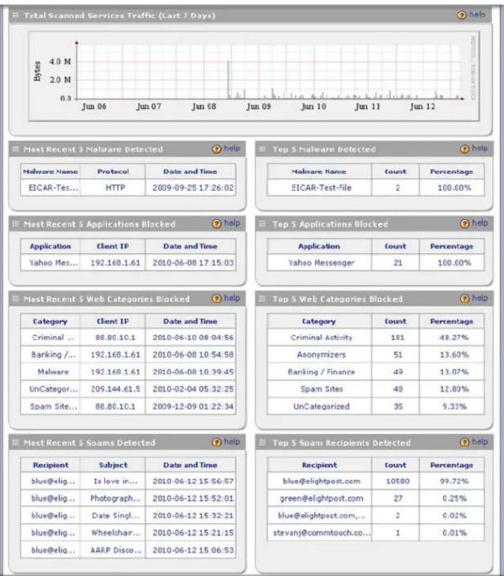
Task: Click spam subject 'AARP Disco...'
Action: tap(115, 550)
